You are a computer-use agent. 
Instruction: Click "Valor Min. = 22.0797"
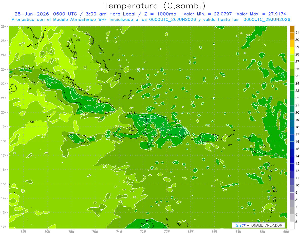click(207, 14)
